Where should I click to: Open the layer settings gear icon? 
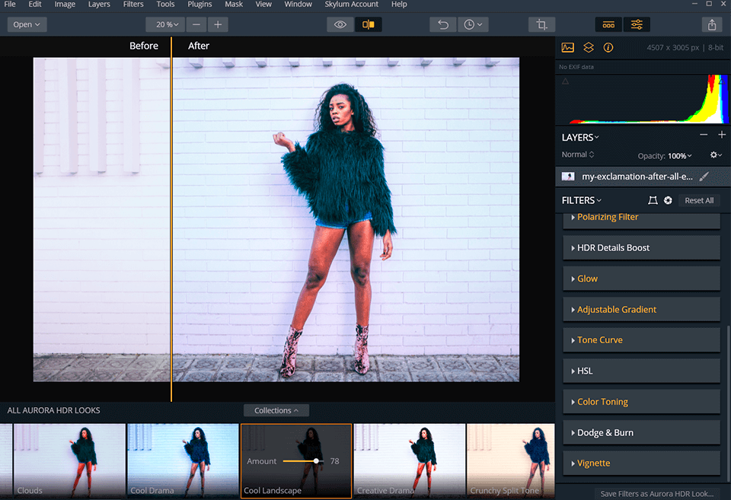[715, 154]
